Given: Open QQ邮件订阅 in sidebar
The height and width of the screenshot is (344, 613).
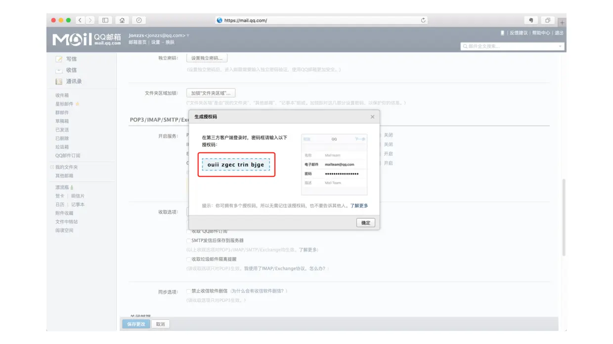Looking at the screenshot, I should point(68,156).
